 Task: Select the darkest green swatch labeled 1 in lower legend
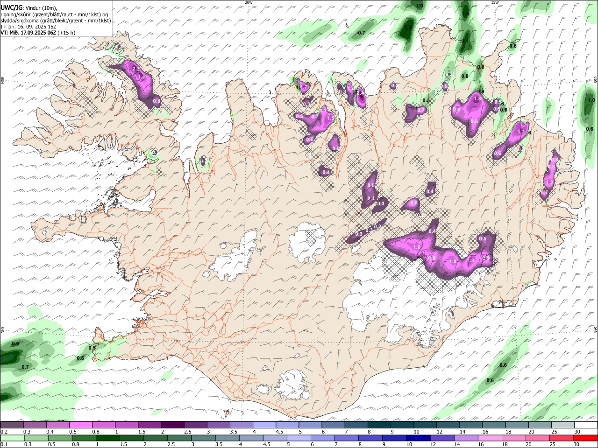[x=107, y=438]
